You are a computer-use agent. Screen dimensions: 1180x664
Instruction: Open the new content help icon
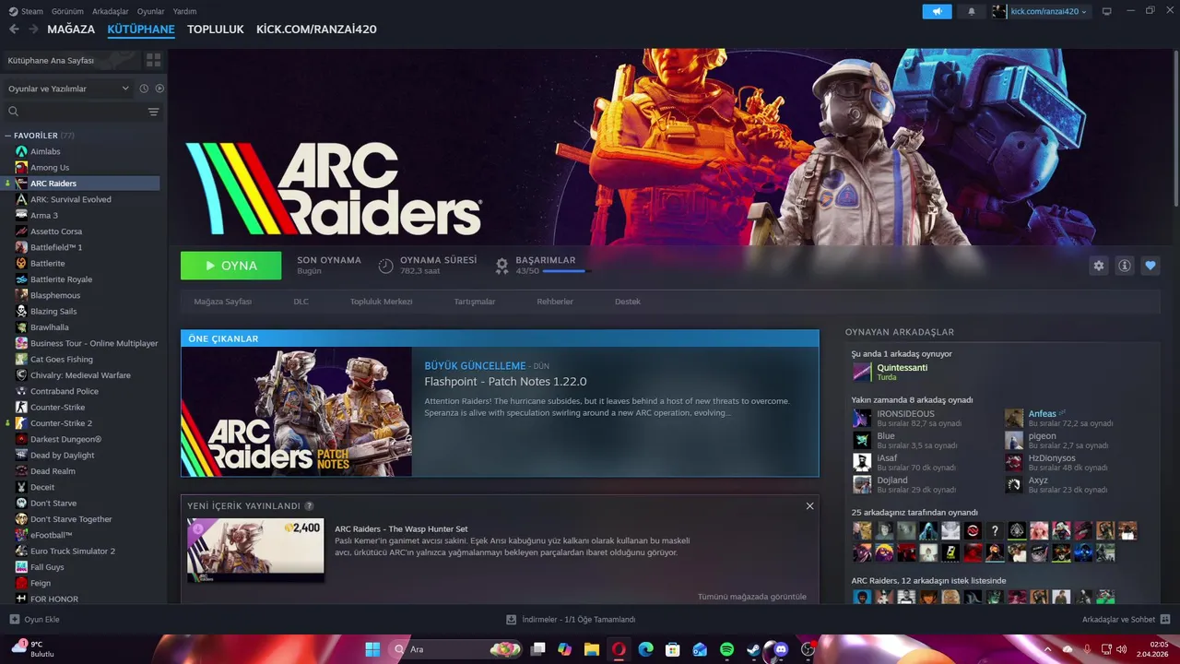pos(309,506)
